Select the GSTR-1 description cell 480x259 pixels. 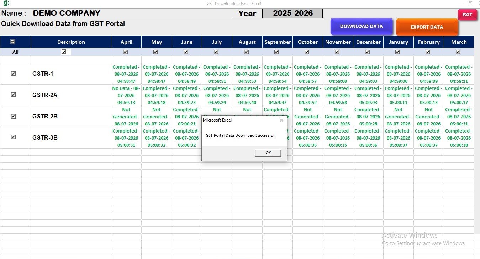point(71,74)
